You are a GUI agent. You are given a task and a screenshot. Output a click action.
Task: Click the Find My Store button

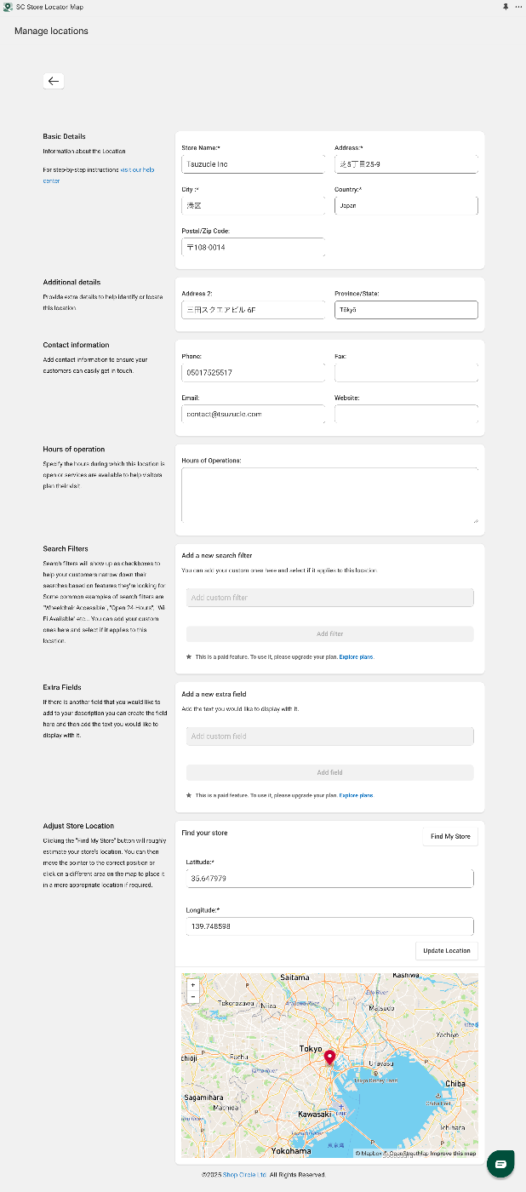[x=449, y=836]
